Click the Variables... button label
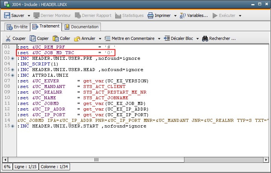The image size is (271, 173). (x=197, y=15)
